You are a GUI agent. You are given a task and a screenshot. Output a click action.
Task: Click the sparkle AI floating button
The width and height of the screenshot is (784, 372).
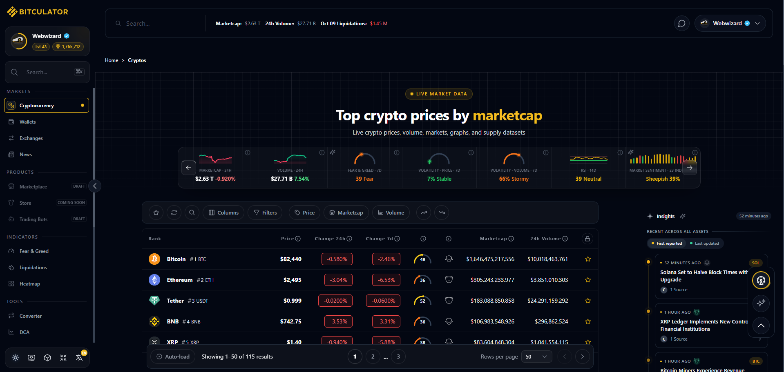click(x=761, y=303)
